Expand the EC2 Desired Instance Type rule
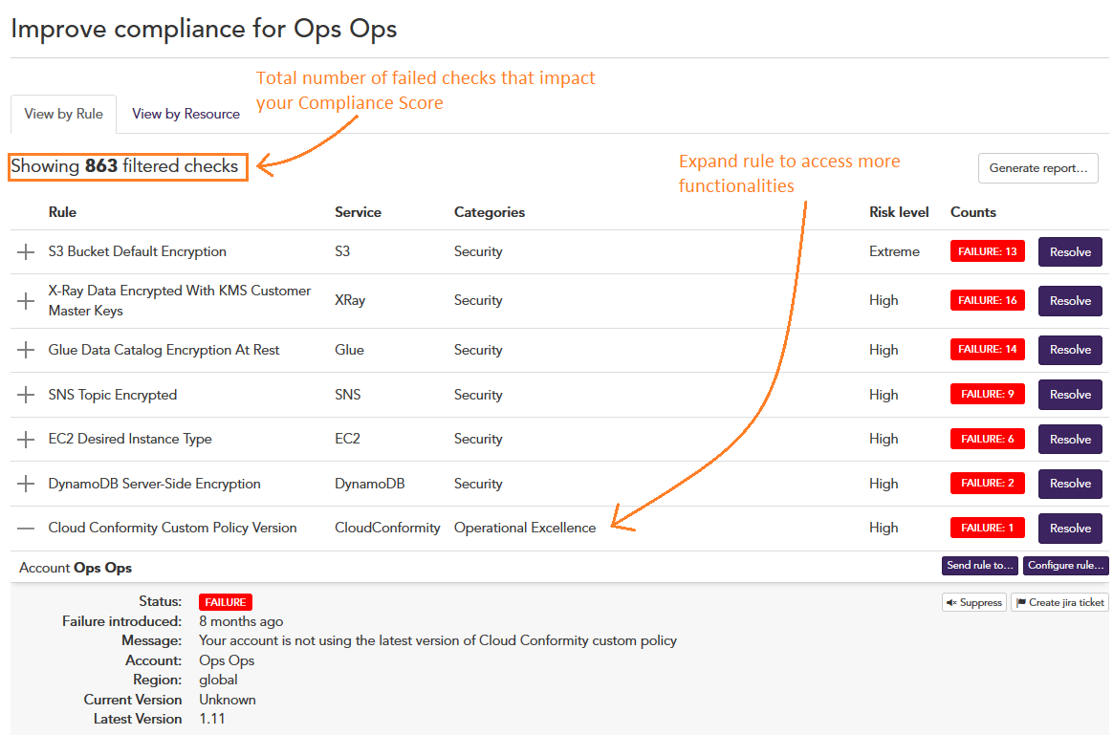The image size is (1113, 735). (26, 439)
